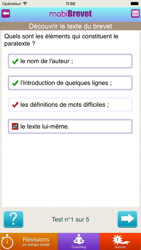141x250 pixels.
Task: Switch to the Coaching tab
Action: [79, 241]
